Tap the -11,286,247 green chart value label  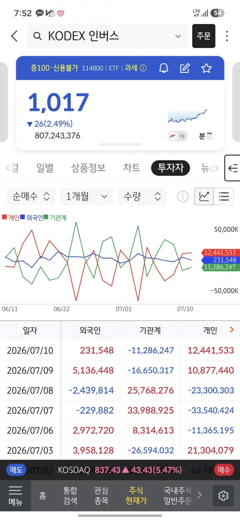click(x=220, y=267)
